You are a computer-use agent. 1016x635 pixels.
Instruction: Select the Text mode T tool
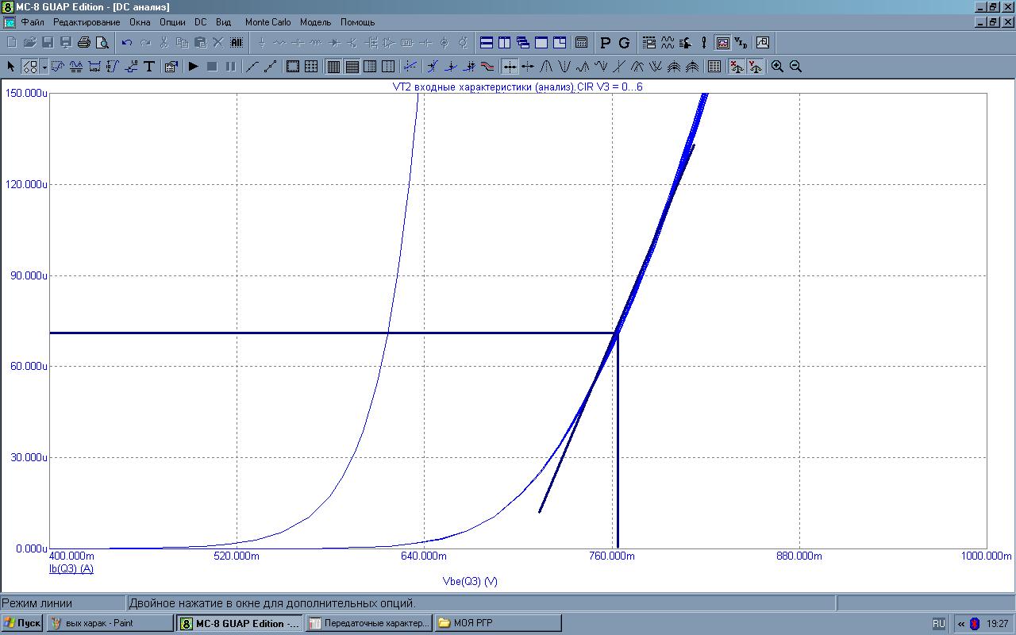[x=148, y=67]
